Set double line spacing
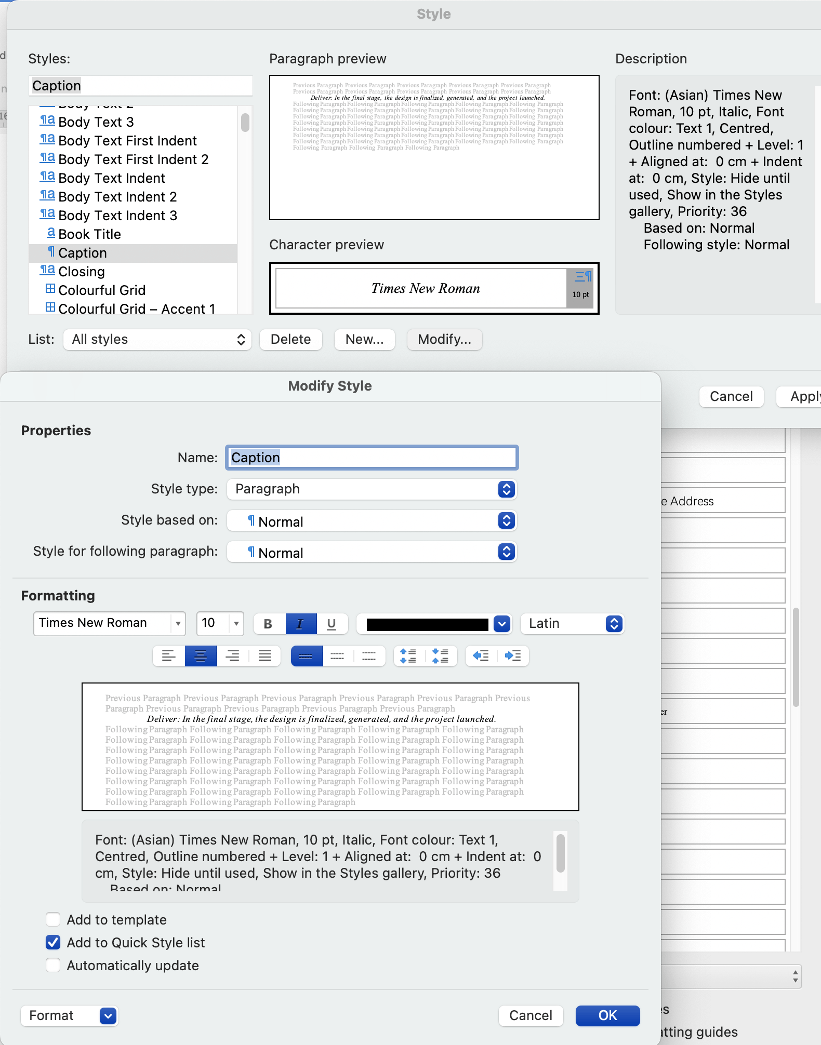Viewport: 821px width, 1045px height. click(x=369, y=656)
